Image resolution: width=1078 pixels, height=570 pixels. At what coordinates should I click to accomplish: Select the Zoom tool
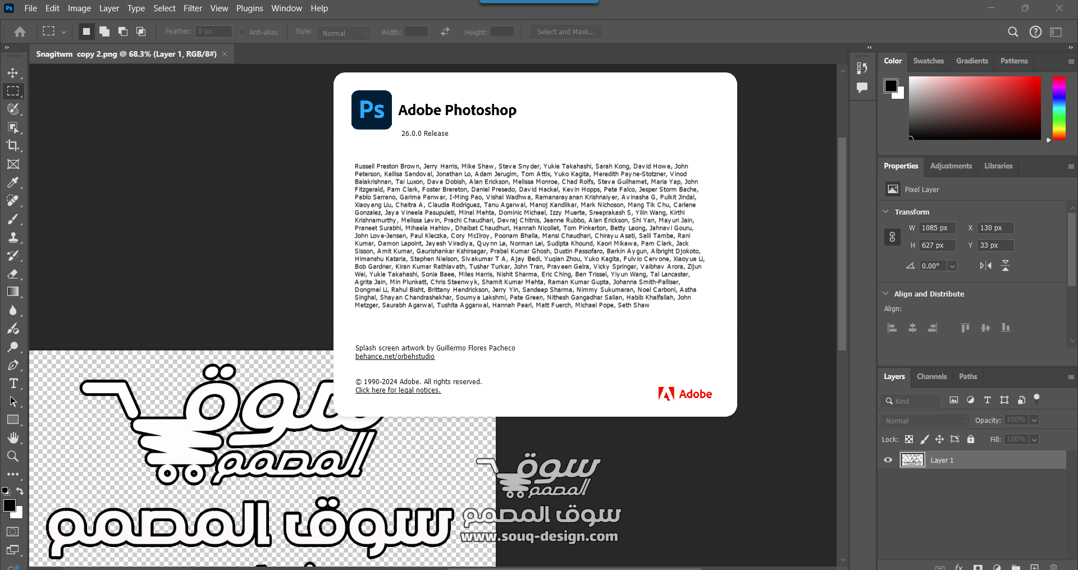tap(13, 456)
